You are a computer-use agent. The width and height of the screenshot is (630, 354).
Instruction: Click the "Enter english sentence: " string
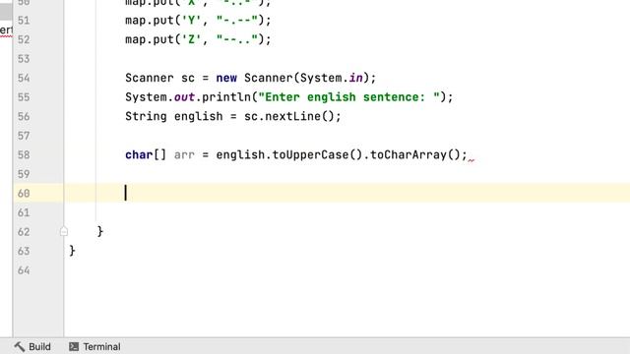coord(349,97)
